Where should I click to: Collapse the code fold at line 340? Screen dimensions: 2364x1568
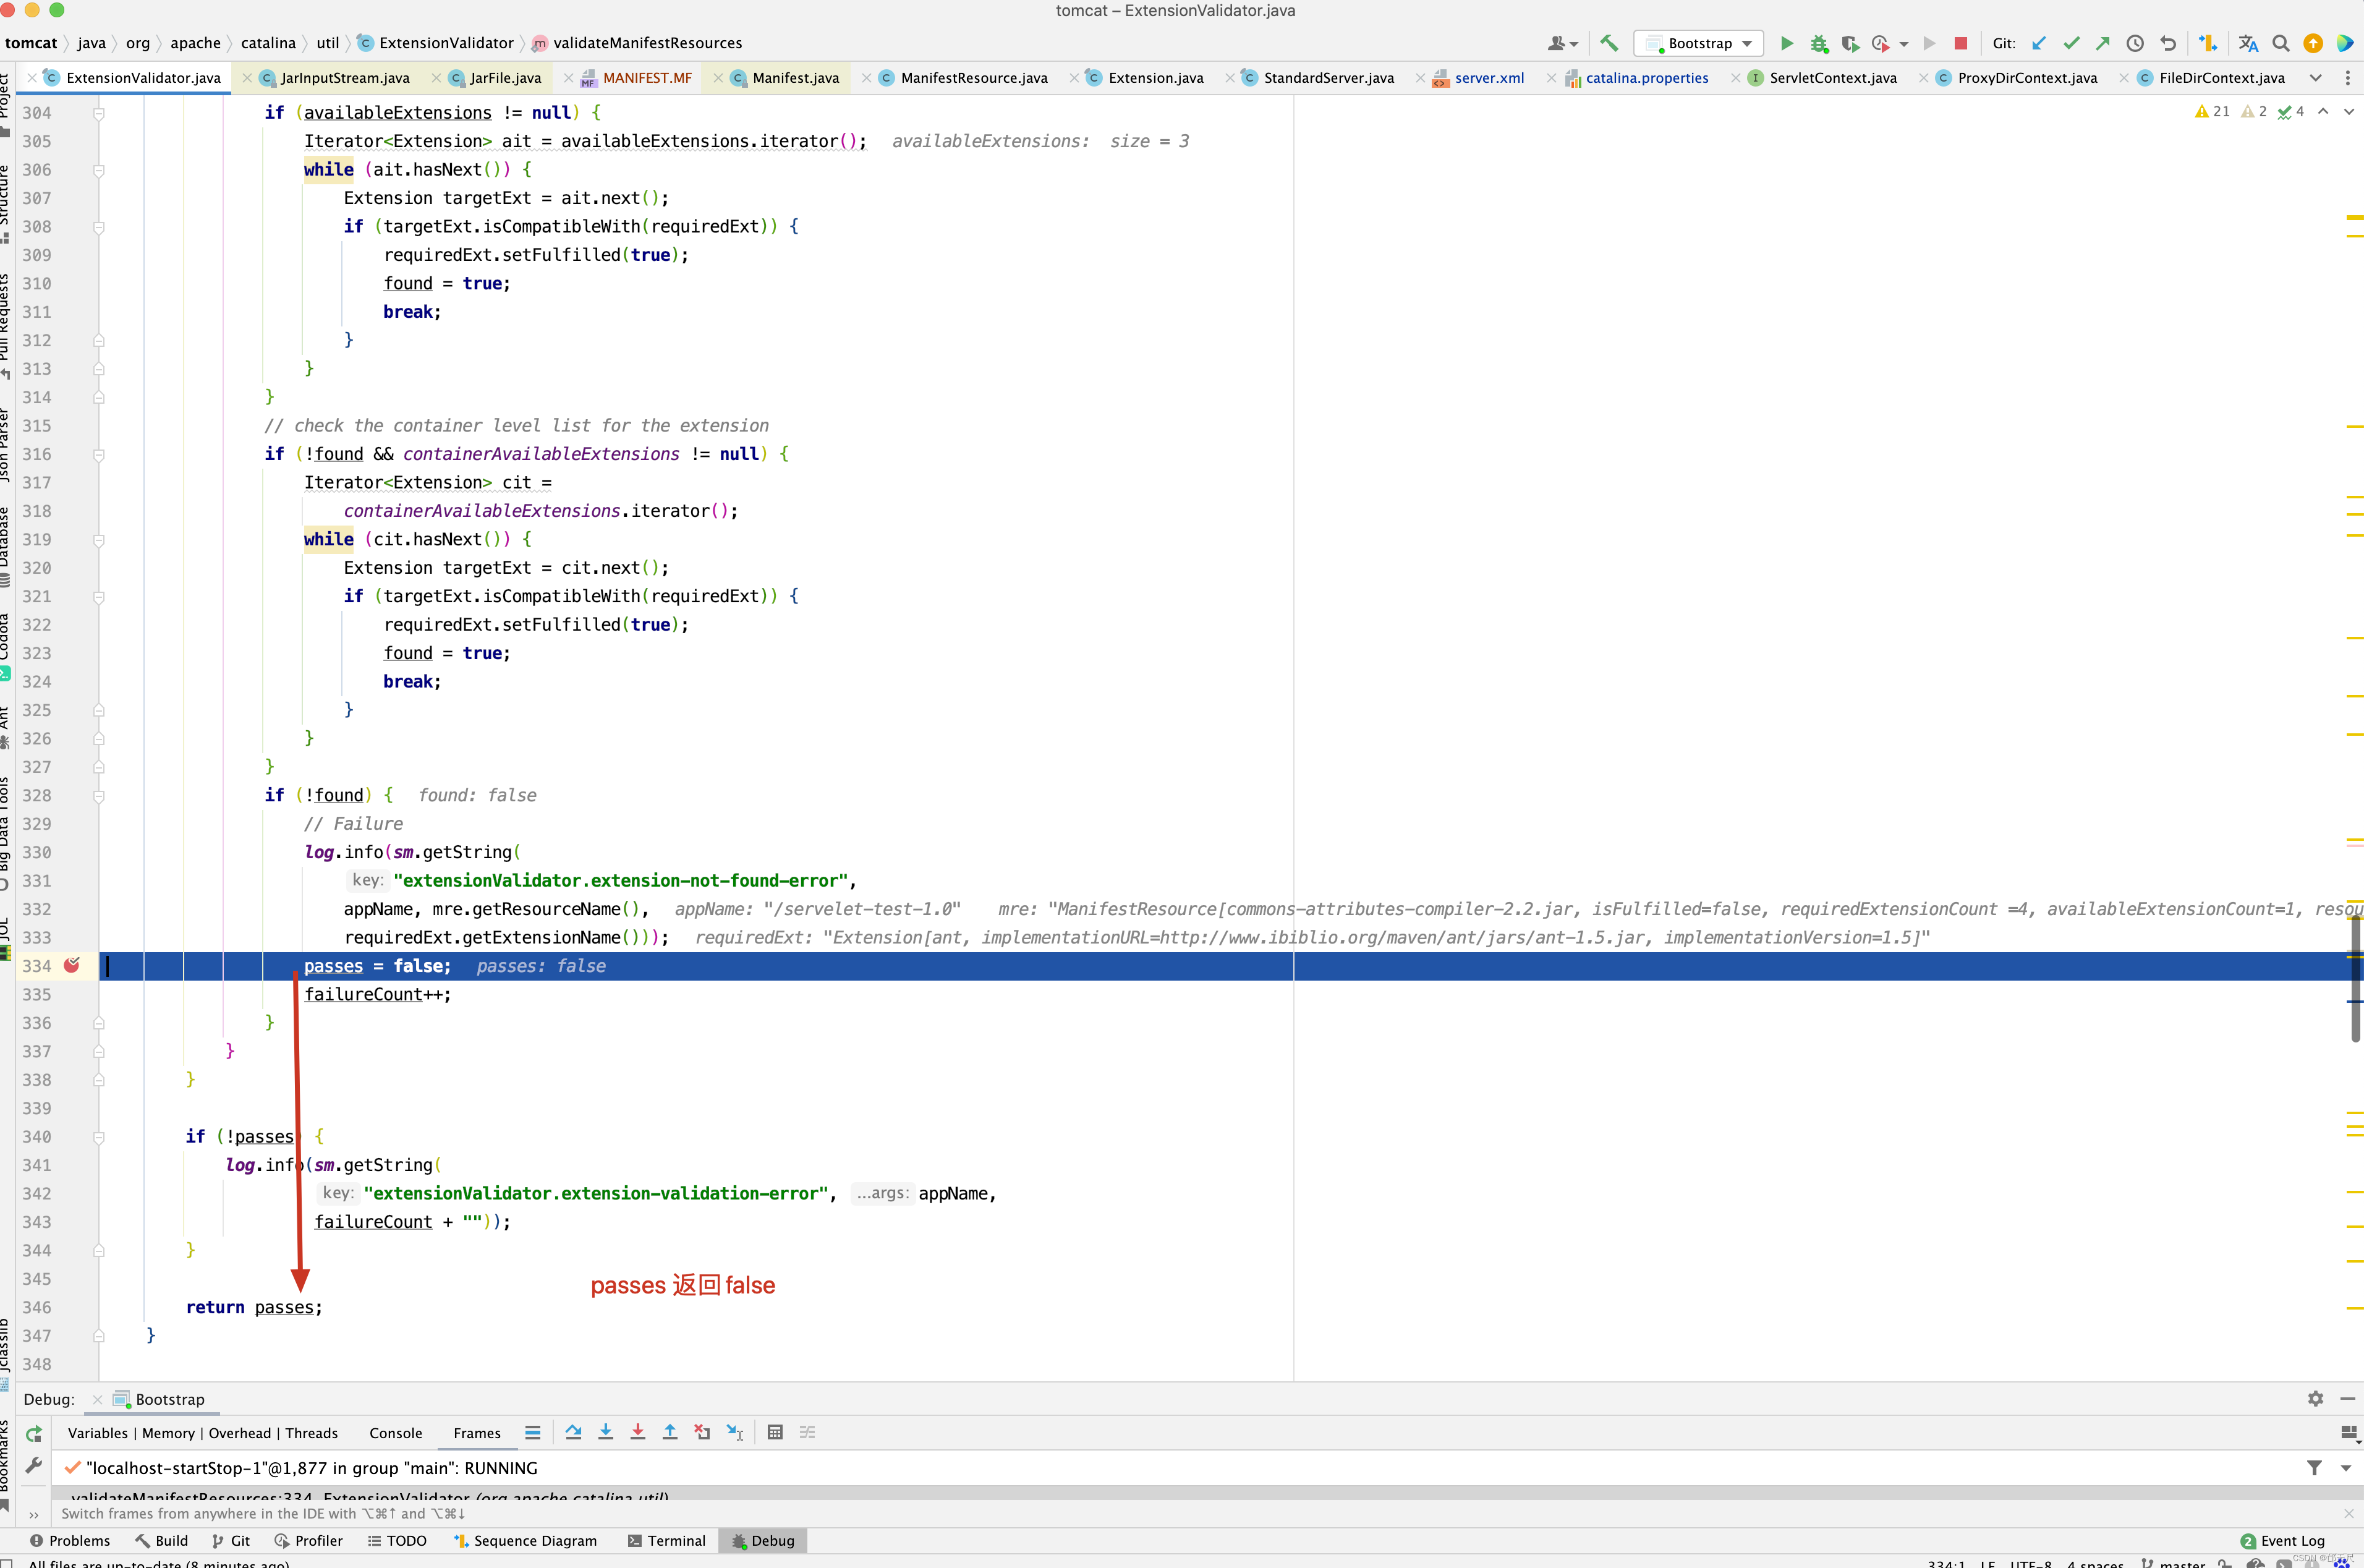click(99, 1137)
